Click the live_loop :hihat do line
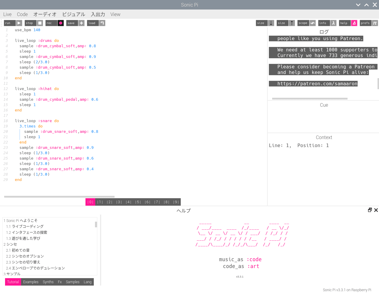The height and width of the screenshot is (293, 379). click(37, 89)
